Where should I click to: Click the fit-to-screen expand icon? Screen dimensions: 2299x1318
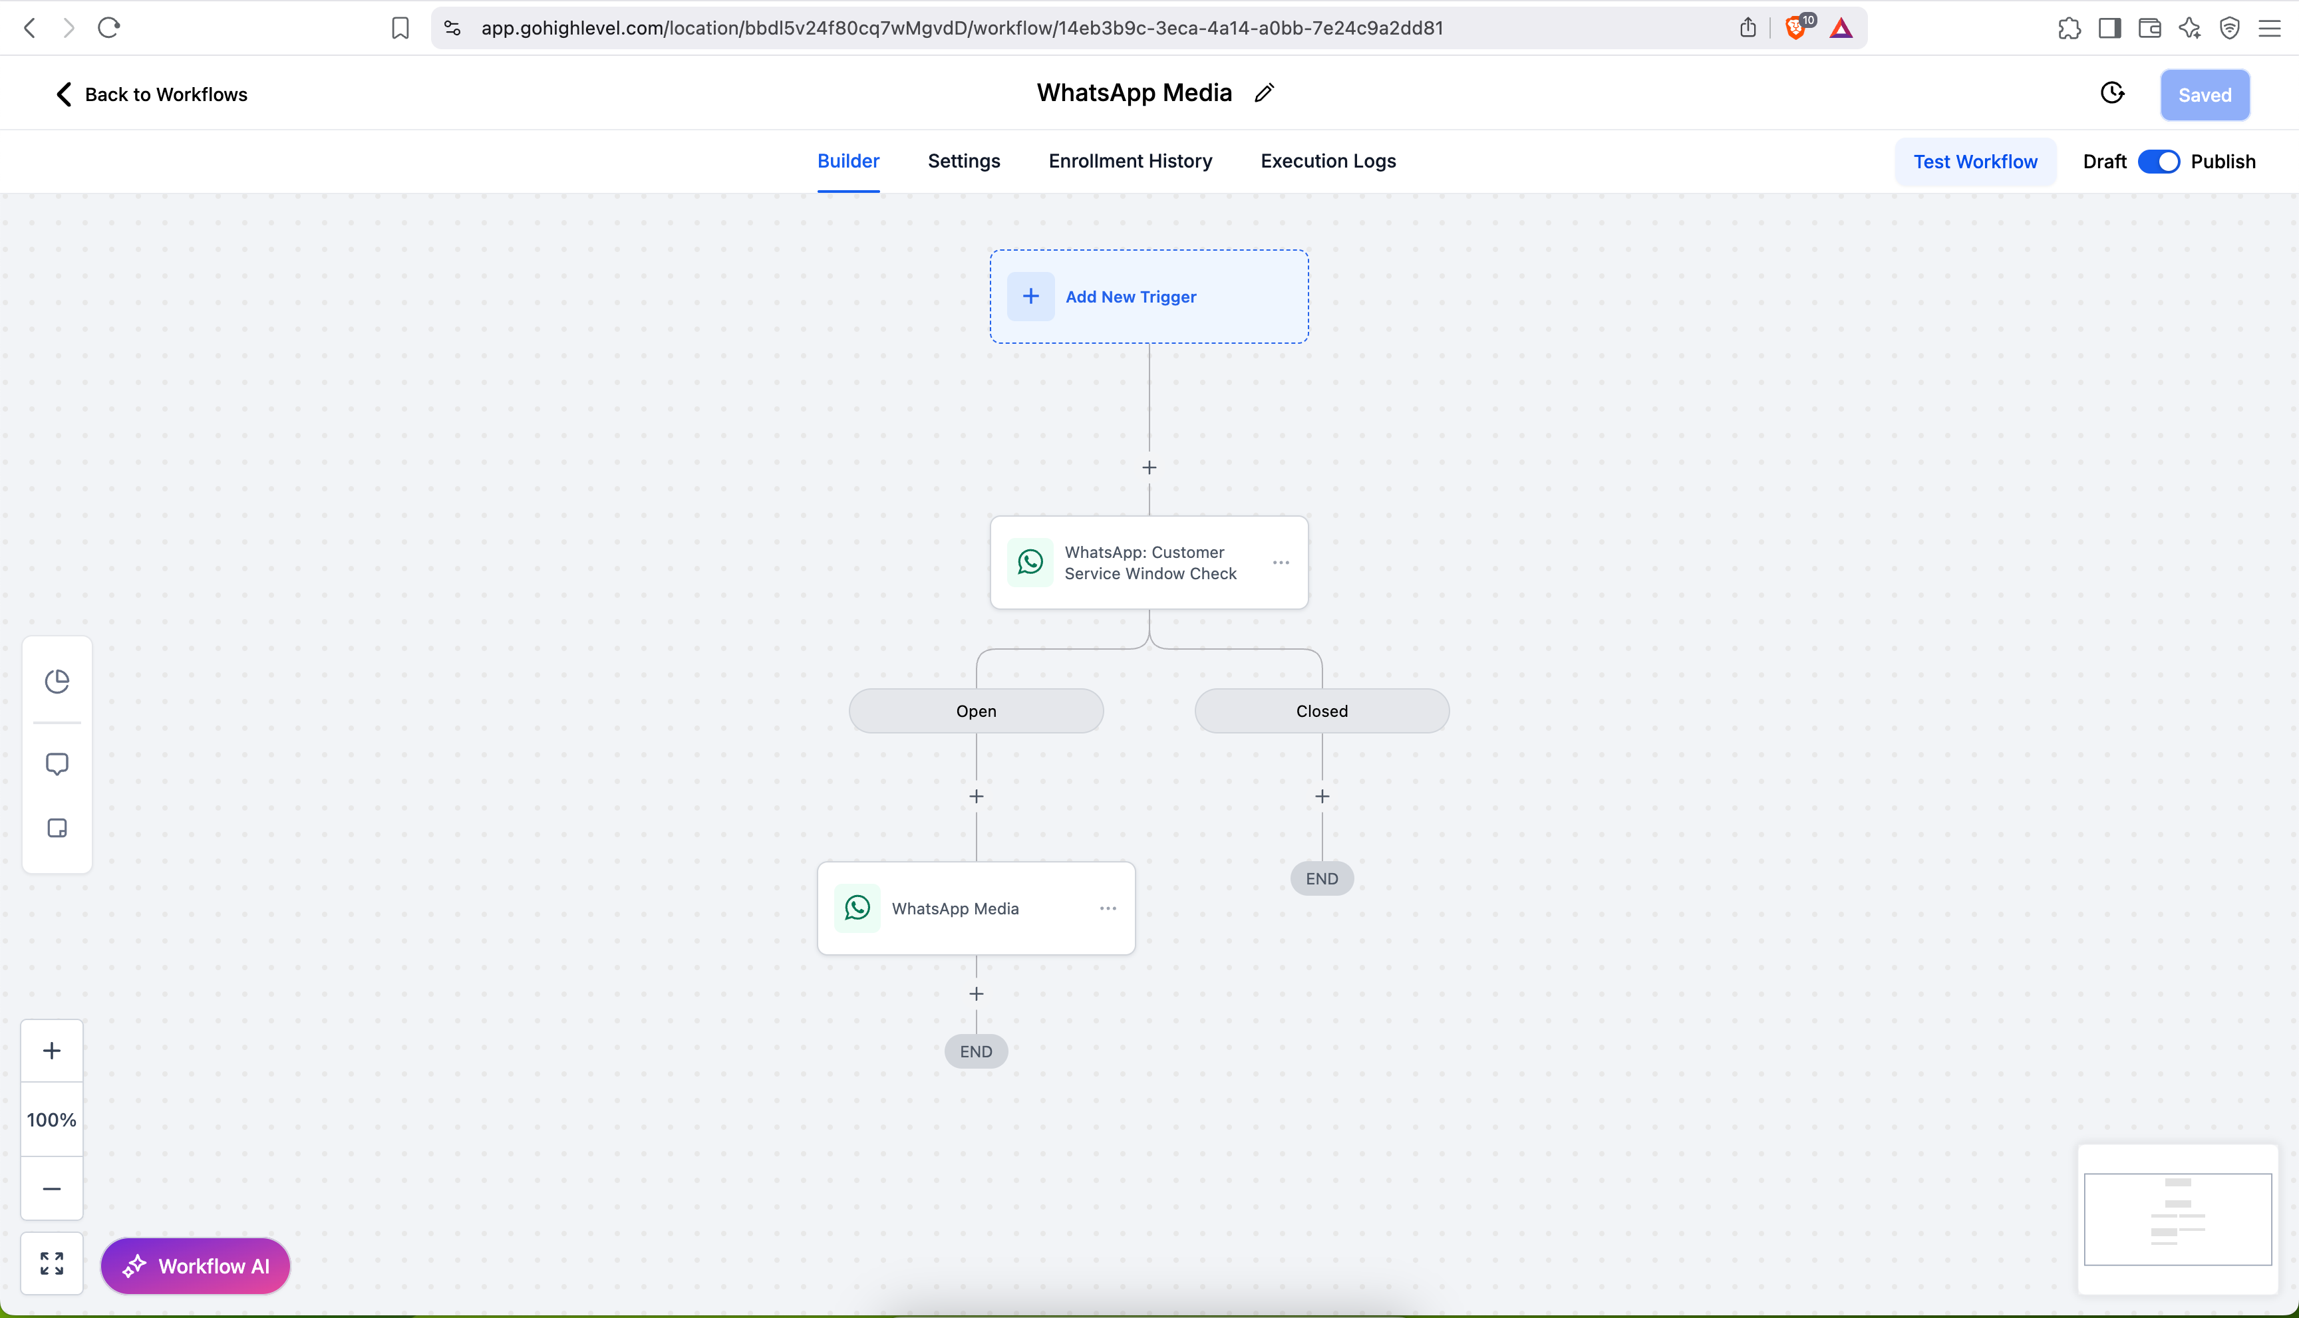(x=52, y=1263)
